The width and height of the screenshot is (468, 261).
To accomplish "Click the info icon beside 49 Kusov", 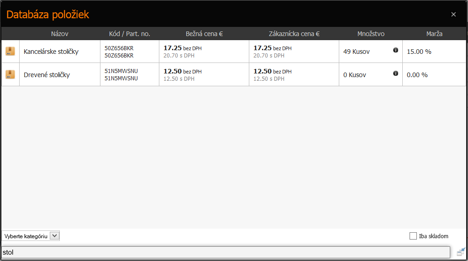I will [x=395, y=50].
